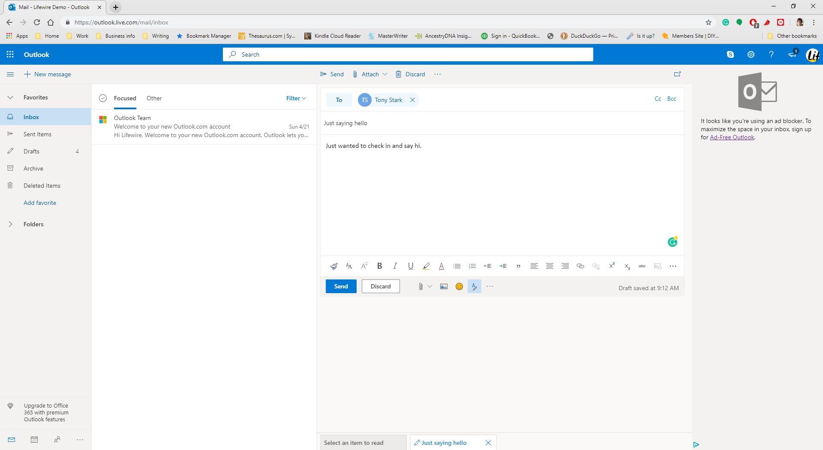Open the Outlook app launcher grid

[10, 54]
